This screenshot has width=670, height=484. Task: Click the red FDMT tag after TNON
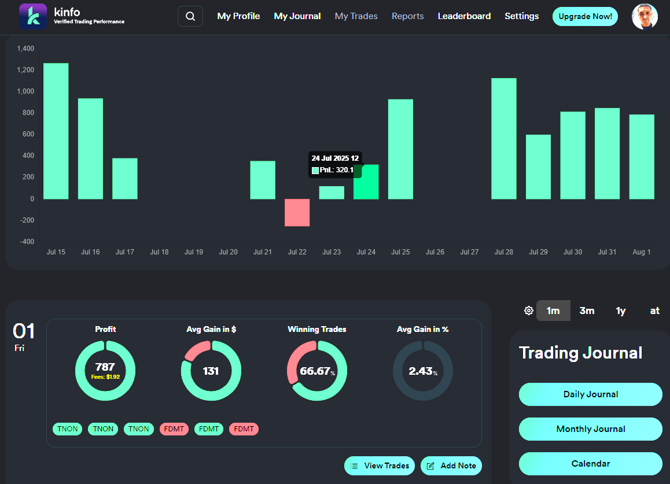(x=174, y=429)
